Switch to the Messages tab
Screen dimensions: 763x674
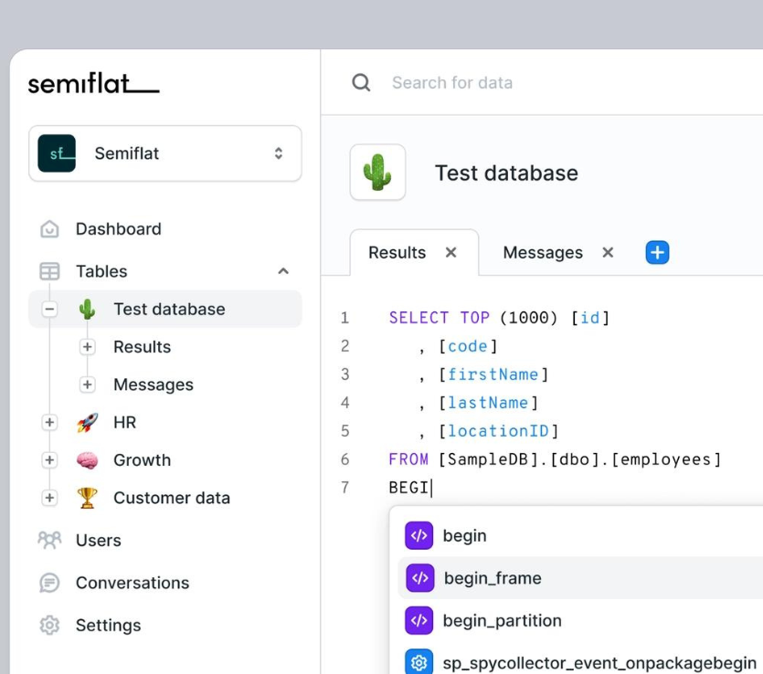[542, 253]
